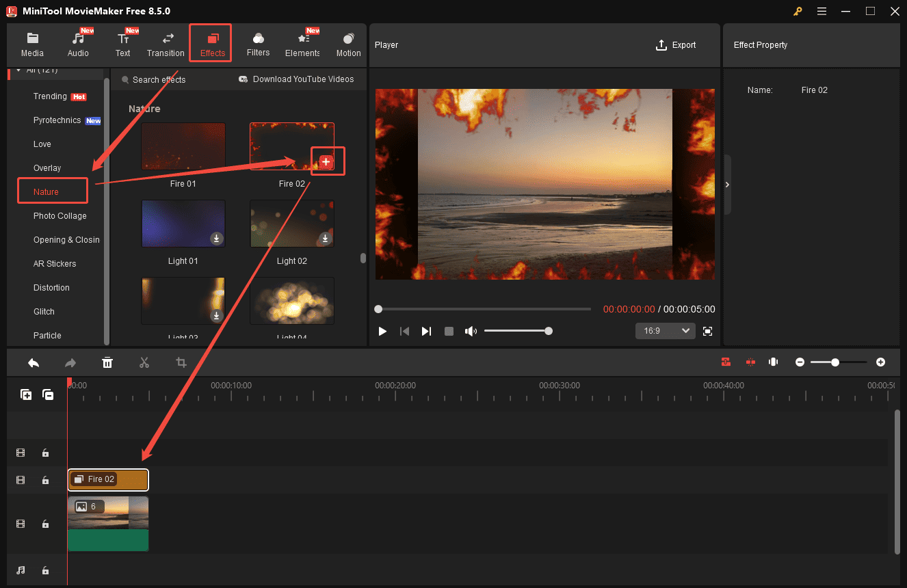
Task: Add Fire 02 effect via its plus button
Action: tap(327, 161)
